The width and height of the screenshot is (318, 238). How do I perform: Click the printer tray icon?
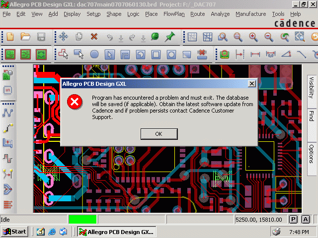[x=276, y=232]
